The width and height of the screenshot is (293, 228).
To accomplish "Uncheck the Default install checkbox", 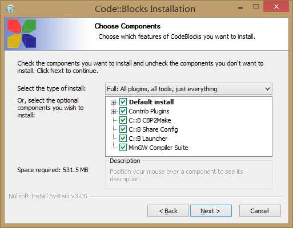I will pyautogui.click(x=123, y=102).
